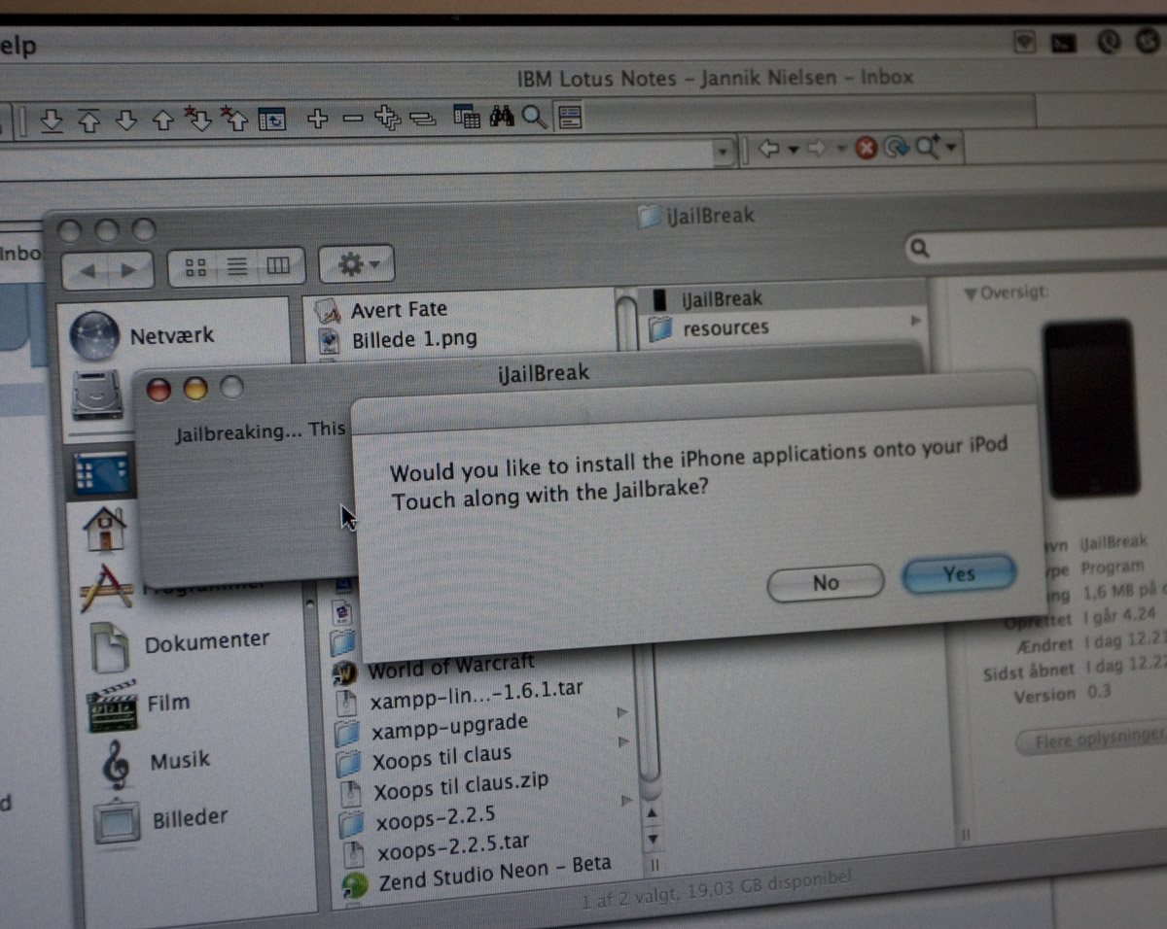The width and height of the screenshot is (1167, 929).
Task: Switch Finder to column view
Action: point(278,265)
